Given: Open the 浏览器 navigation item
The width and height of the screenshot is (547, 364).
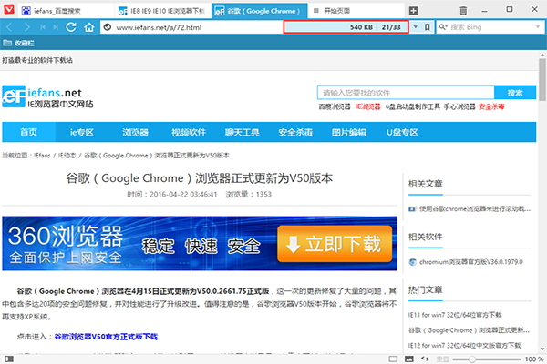Looking at the screenshot, I should pos(135,132).
